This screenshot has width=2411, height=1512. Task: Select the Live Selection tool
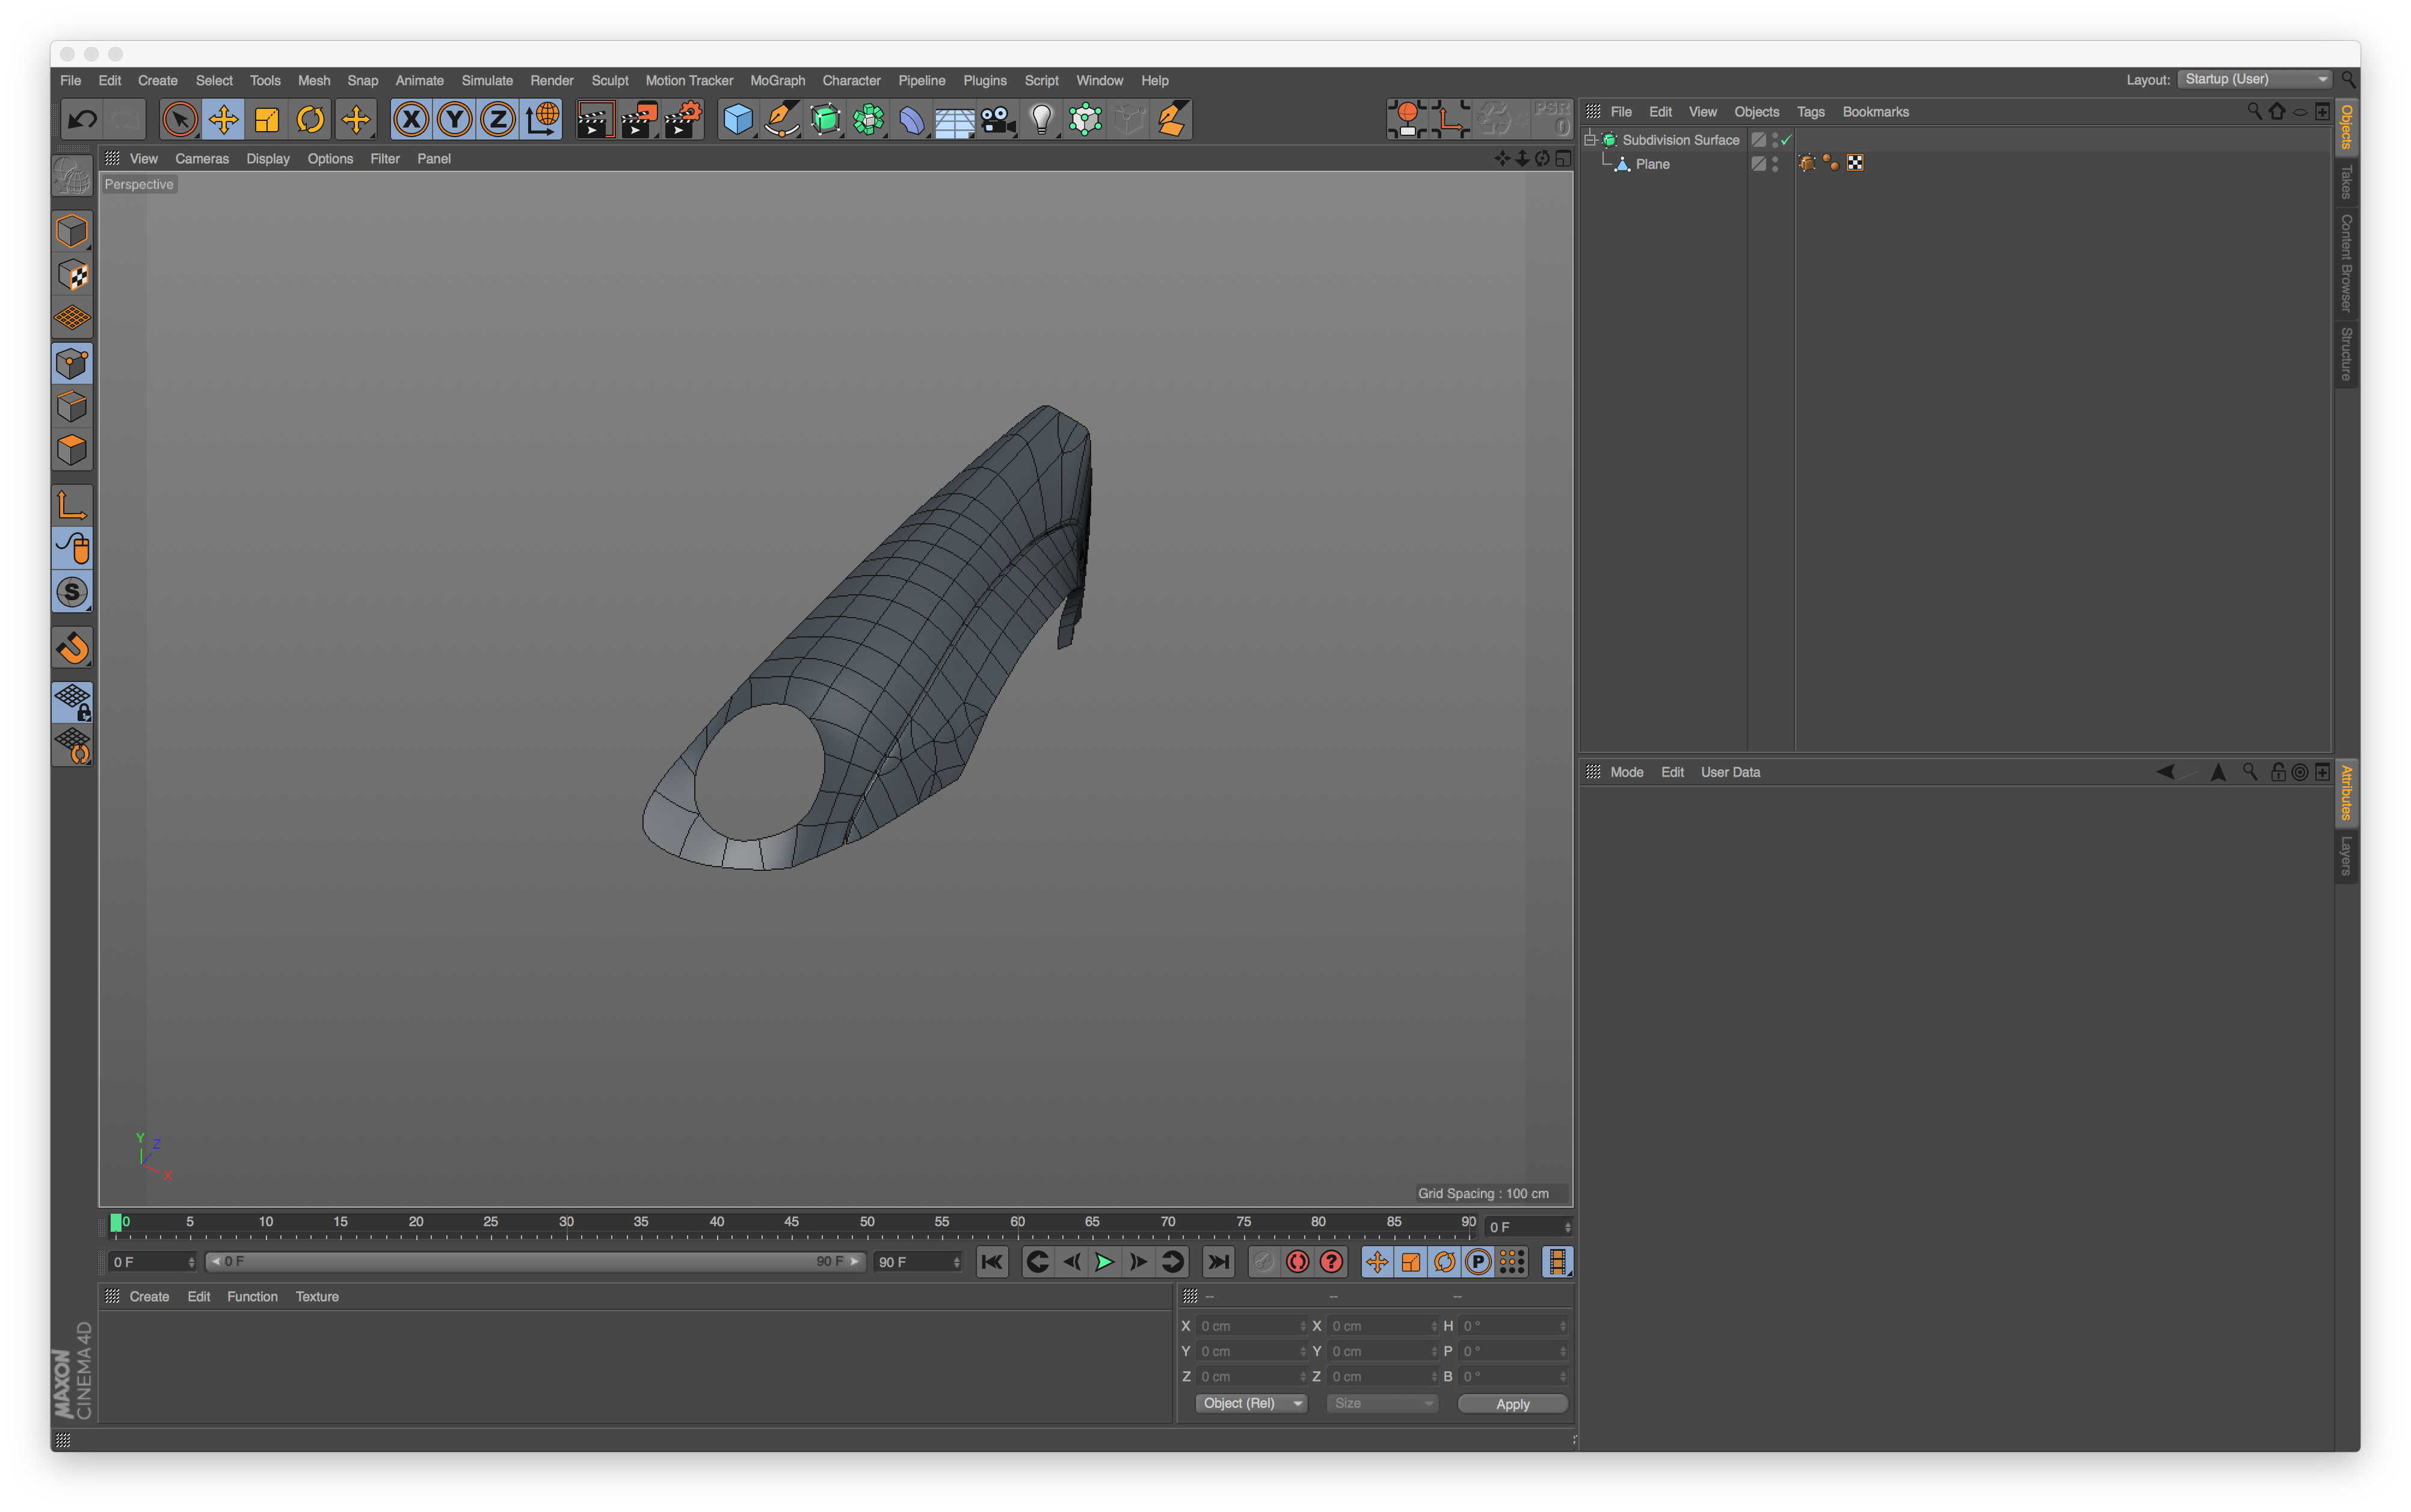(x=180, y=120)
